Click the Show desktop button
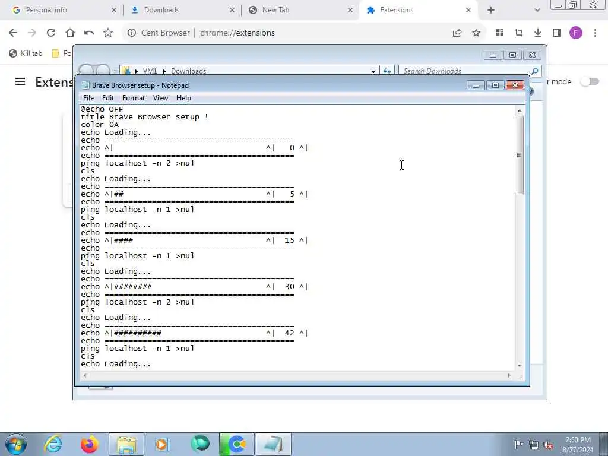This screenshot has width=608, height=456. point(604,444)
